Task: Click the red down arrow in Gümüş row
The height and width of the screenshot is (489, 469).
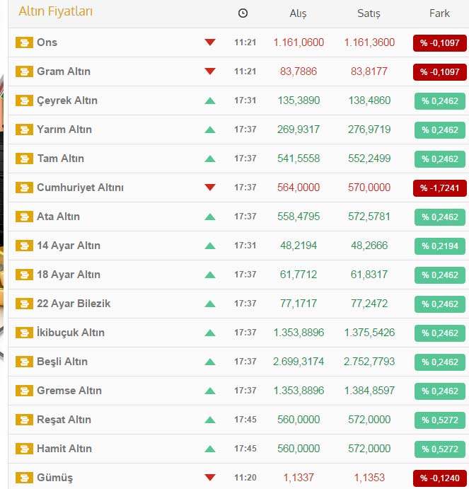Action: pyautogui.click(x=209, y=478)
